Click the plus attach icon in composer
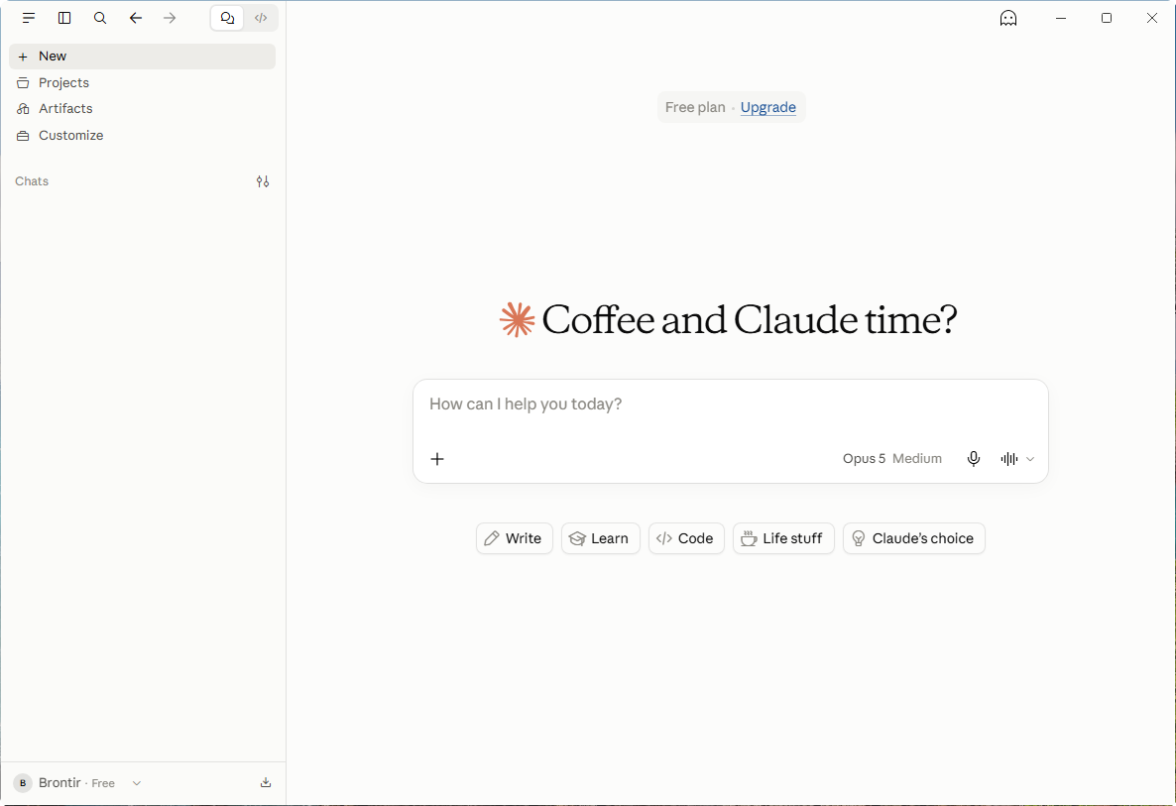 [x=437, y=459]
